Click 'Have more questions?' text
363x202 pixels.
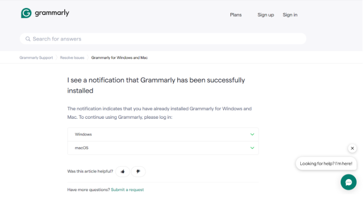(88, 189)
